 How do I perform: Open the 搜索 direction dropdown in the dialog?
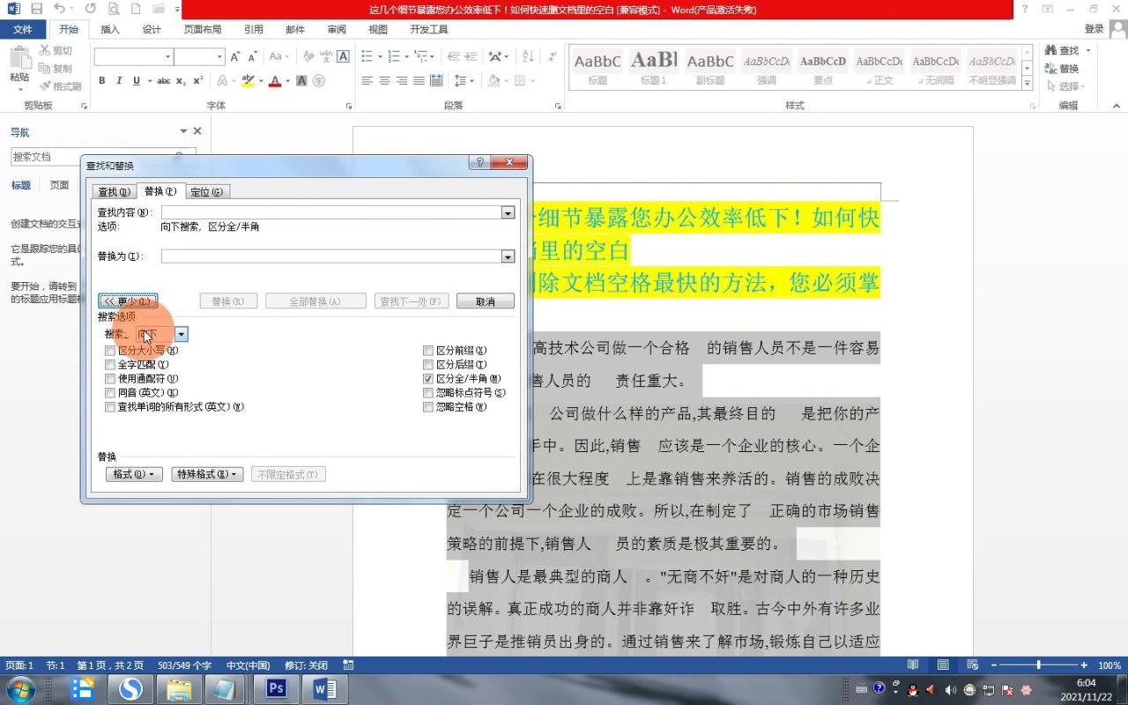pos(182,334)
